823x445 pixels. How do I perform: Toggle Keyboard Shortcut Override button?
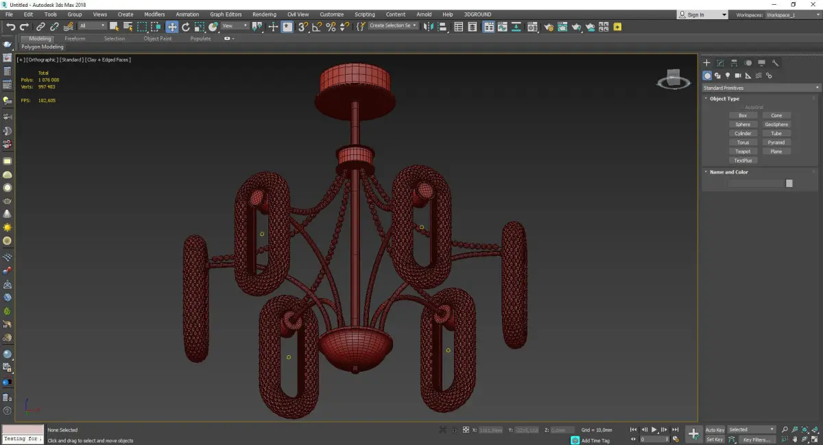click(x=287, y=27)
